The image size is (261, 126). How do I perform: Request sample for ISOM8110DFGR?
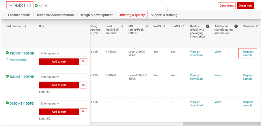pyautogui.click(x=248, y=53)
